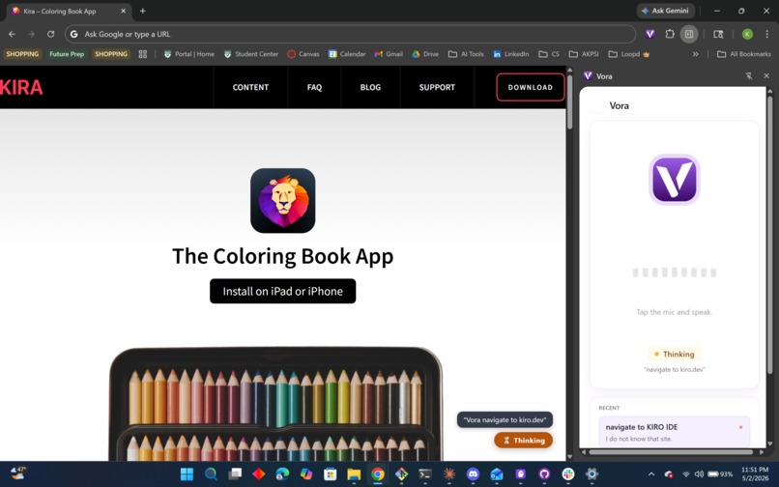Screen dimensions: 779x487
Task: Open the Canvas bookmark
Action: (303, 54)
